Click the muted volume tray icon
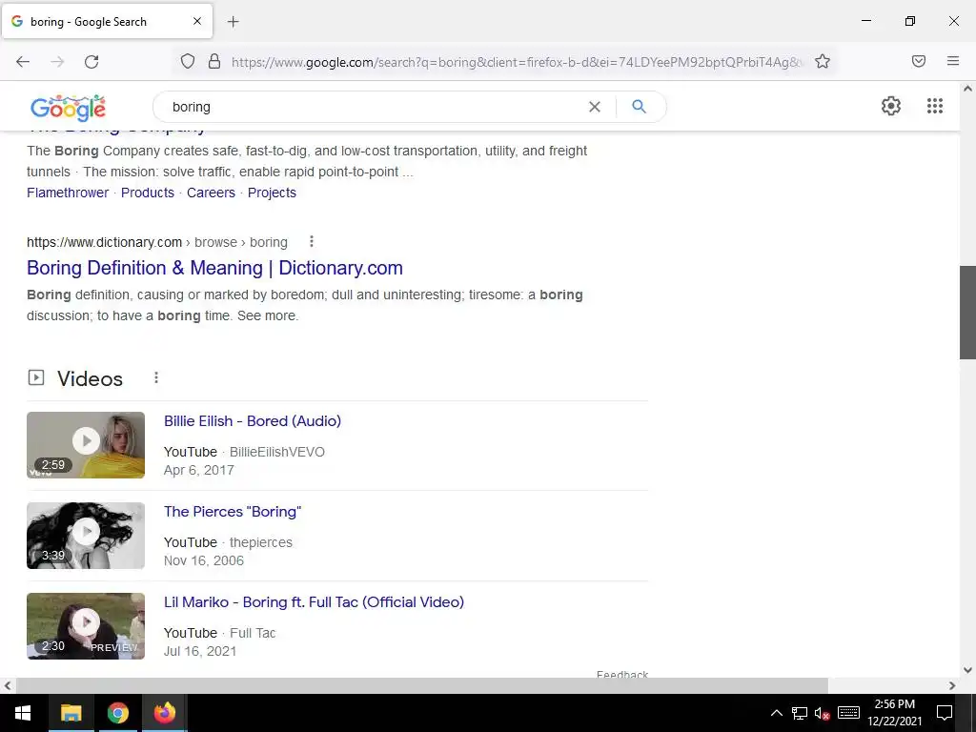 pyautogui.click(x=822, y=713)
